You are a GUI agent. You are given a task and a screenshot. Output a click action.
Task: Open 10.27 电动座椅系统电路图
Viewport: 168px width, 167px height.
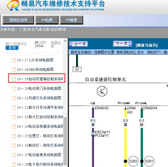pyautogui.click(x=39, y=155)
